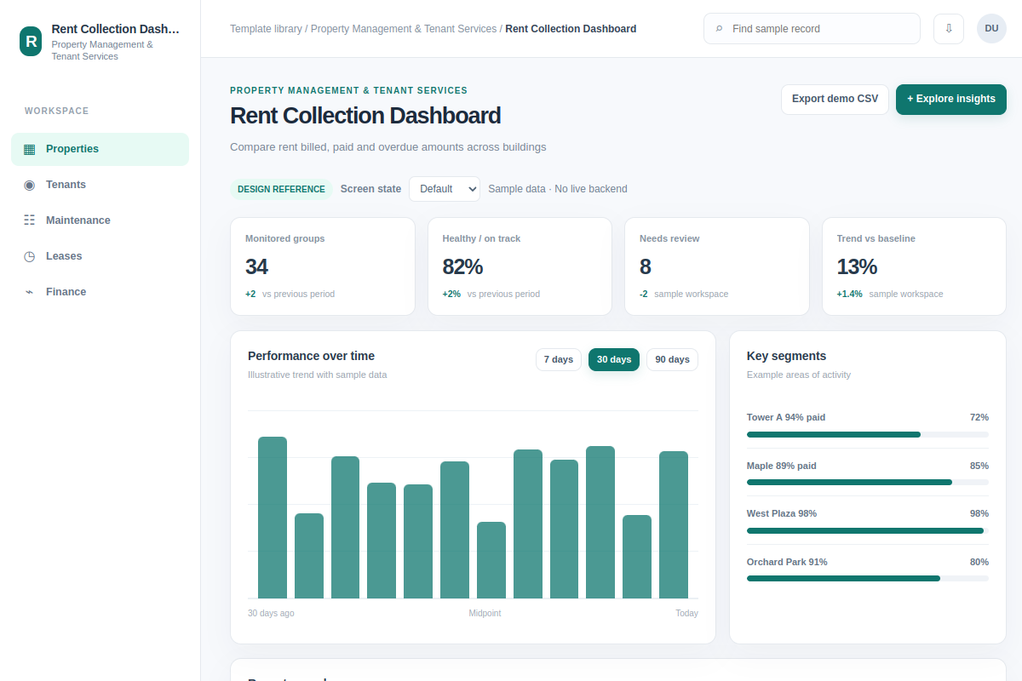1022x681 pixels.
Task: Click the Tower A 94% paid label
Action: [x=786, y=417]
